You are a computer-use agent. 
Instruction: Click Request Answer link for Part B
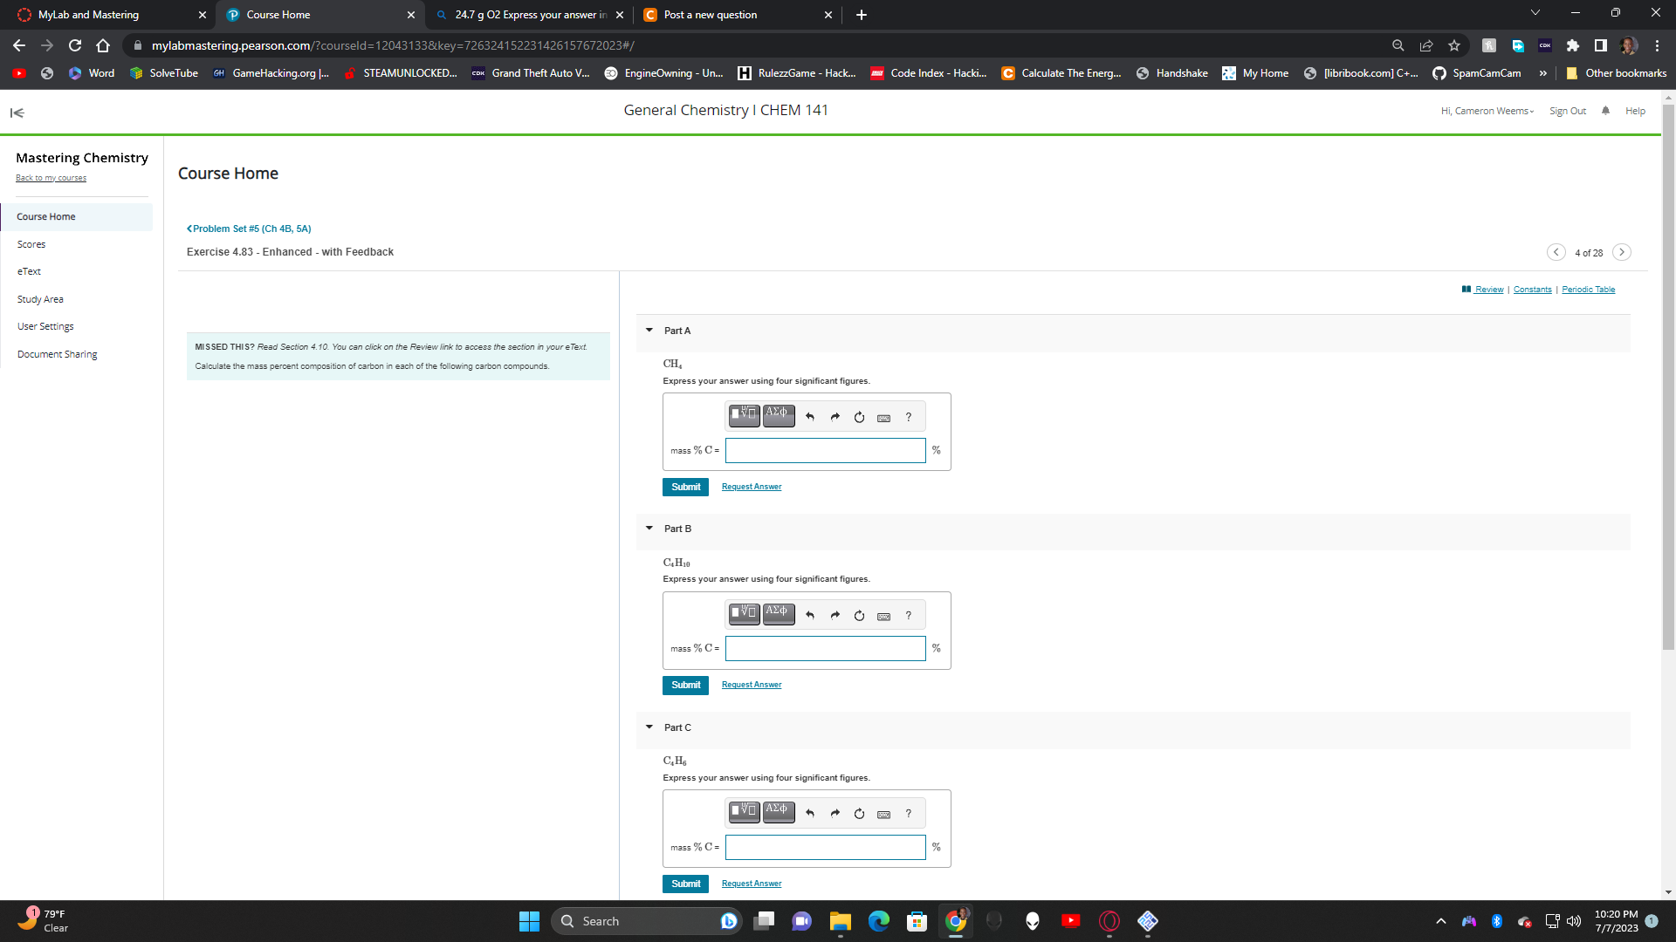pyautogui.click(x=751, y=685)
